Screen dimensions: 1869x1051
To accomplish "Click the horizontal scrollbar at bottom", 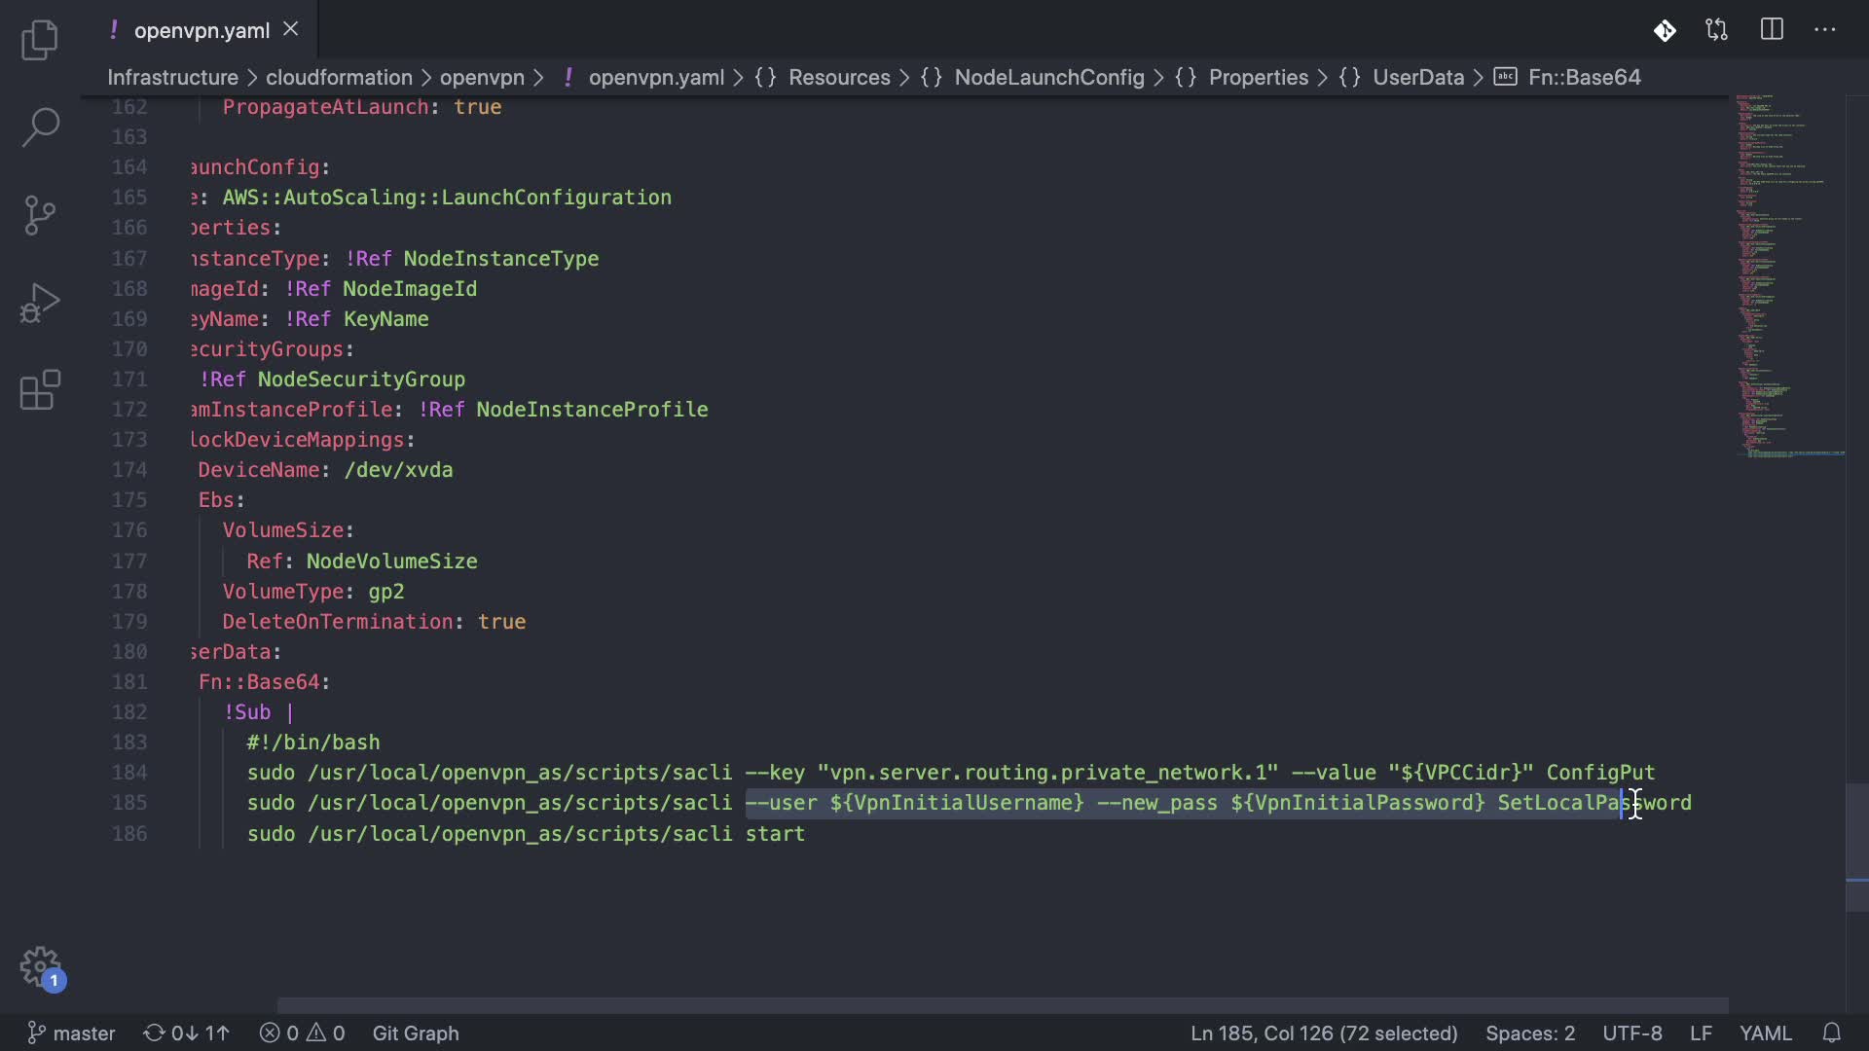I will pos(1003,1004).
